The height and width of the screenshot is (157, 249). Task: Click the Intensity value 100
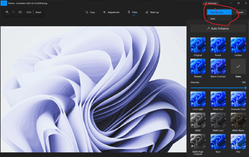pyautogui.click(x=243, y=82)
